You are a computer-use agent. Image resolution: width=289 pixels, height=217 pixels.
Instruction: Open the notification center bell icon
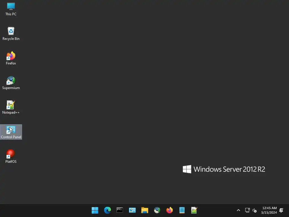click(x=281, y=210)
